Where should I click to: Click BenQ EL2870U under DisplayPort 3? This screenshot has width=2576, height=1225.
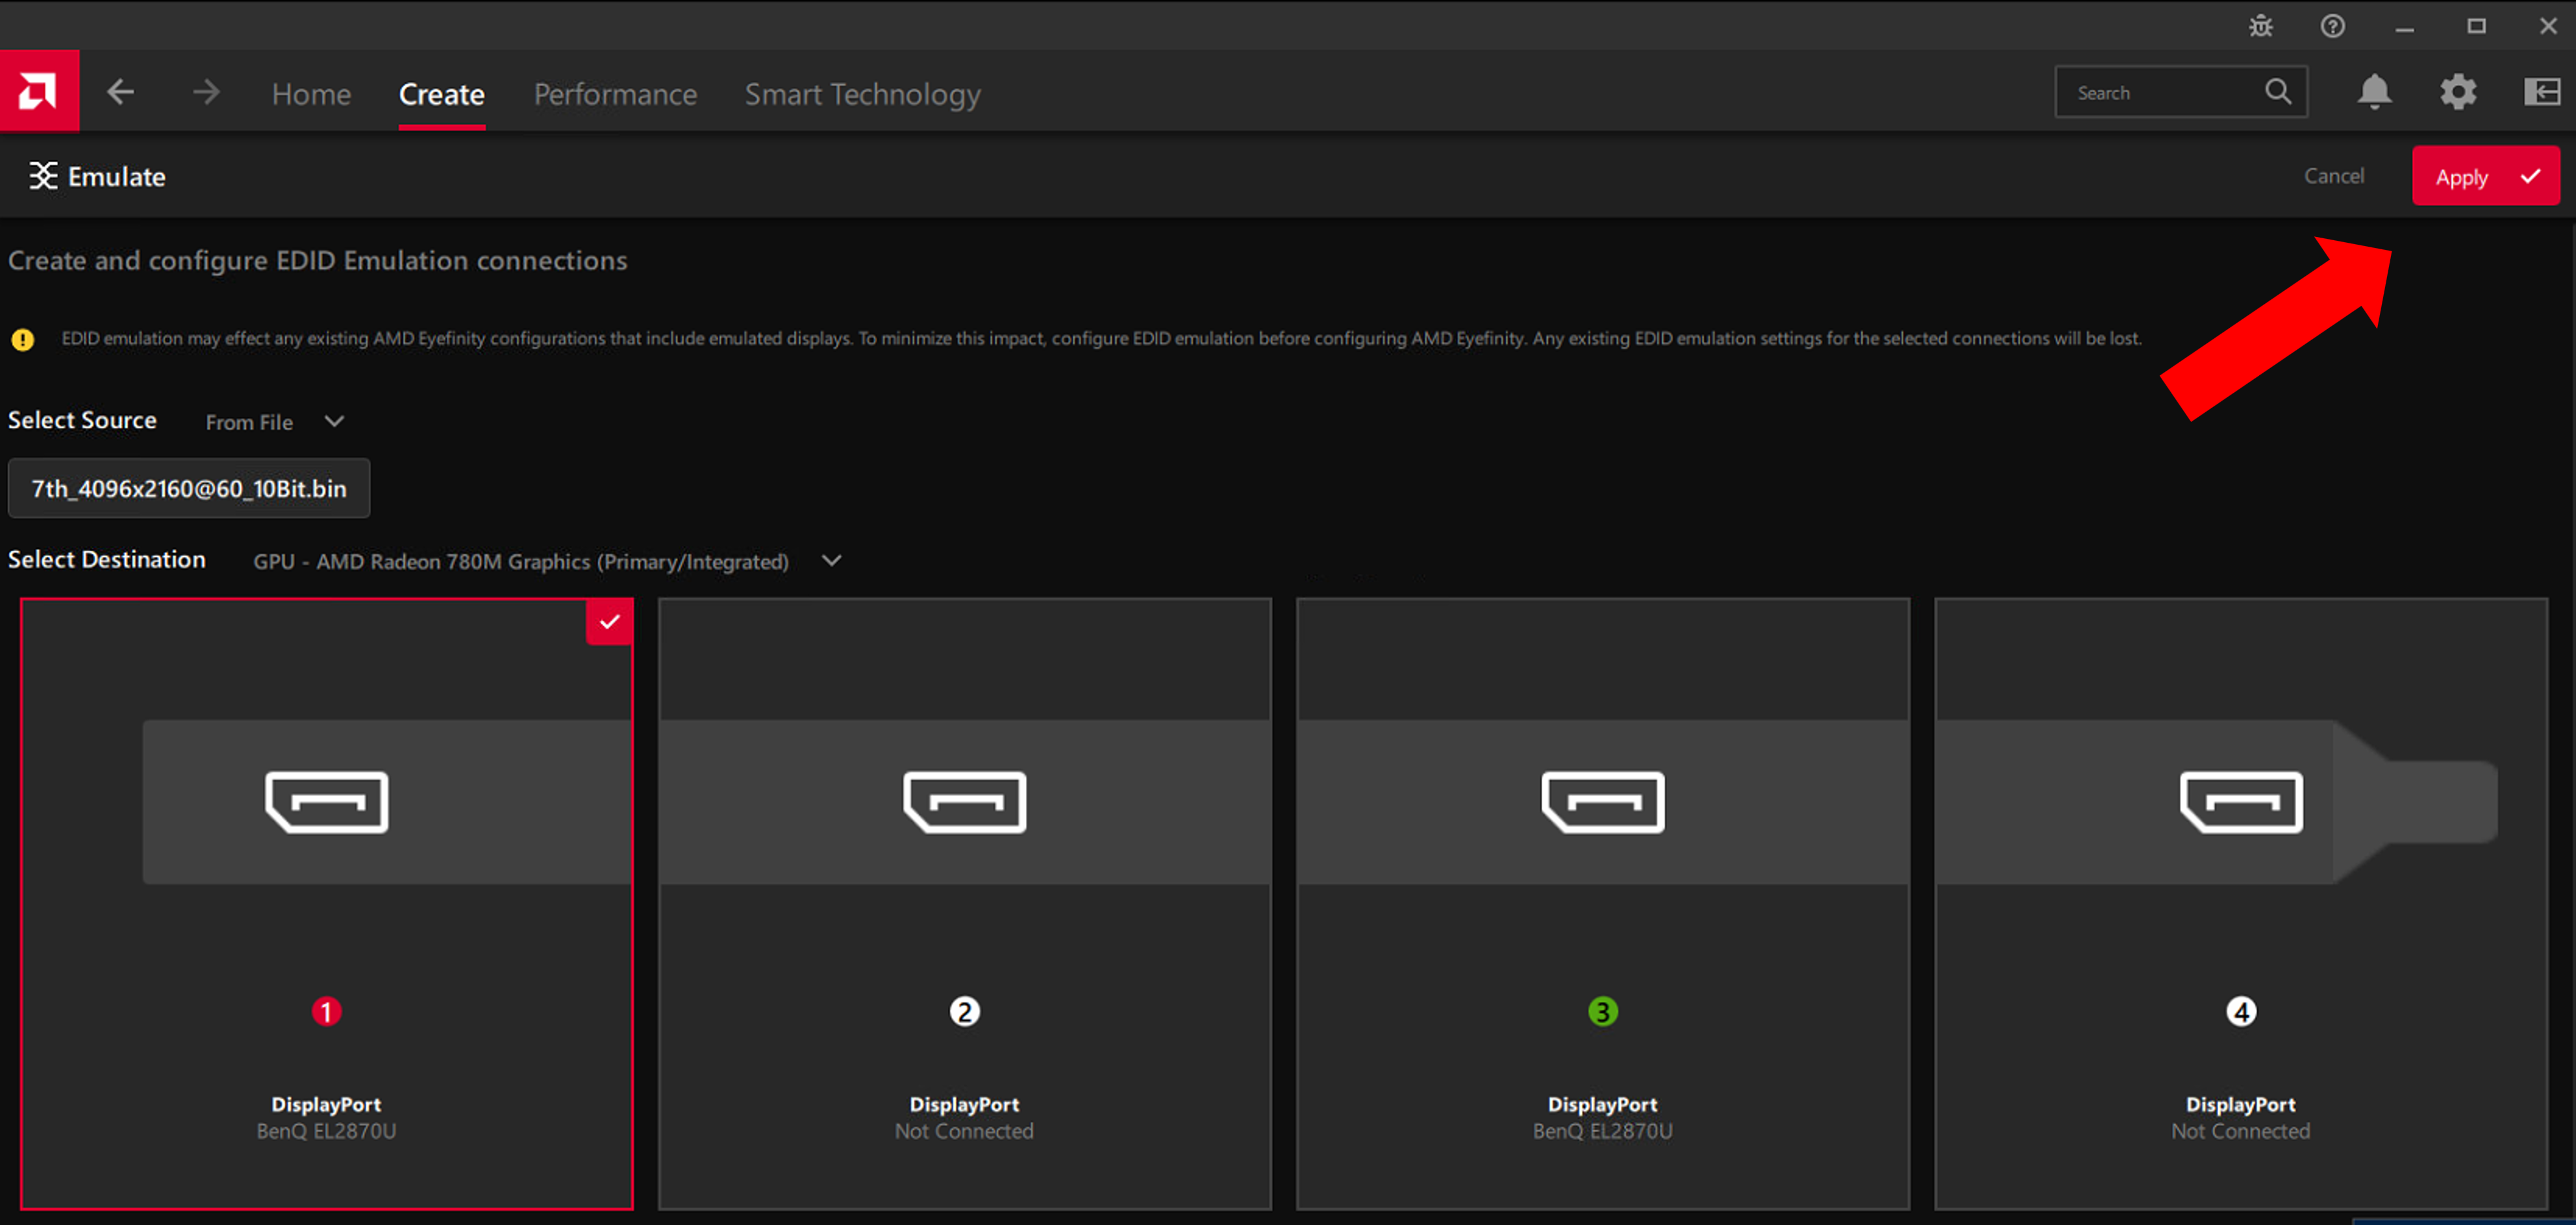(x=1603, y=1131)
